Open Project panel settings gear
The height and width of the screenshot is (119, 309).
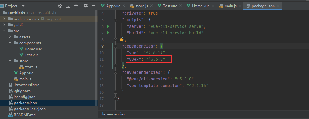coord(86,6)
